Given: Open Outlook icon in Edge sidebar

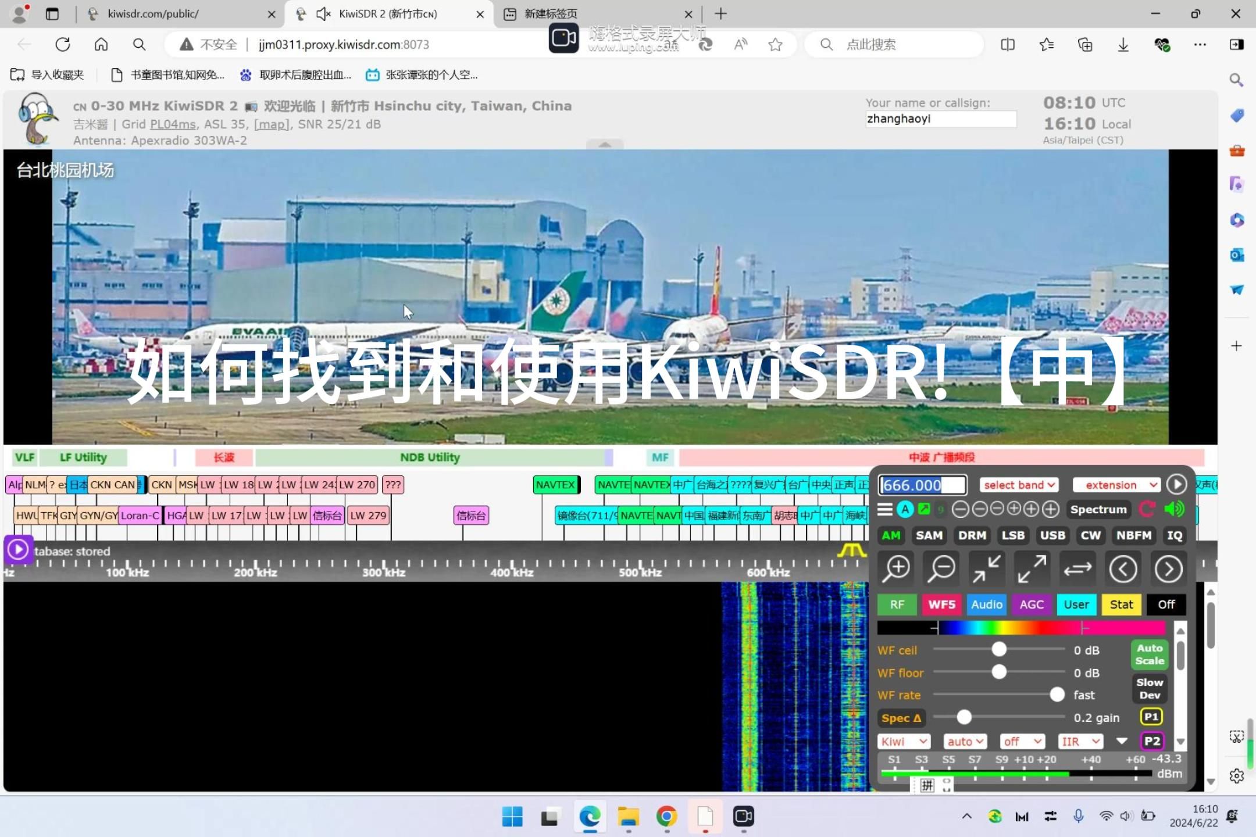Looking at the screenshot, I should tap(1237, 255).
